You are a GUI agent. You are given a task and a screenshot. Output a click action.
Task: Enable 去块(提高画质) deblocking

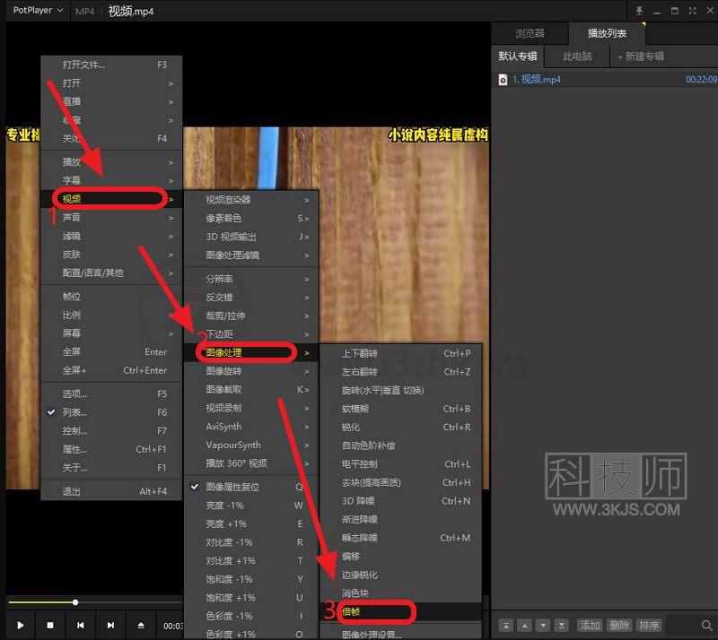(400, 482)
